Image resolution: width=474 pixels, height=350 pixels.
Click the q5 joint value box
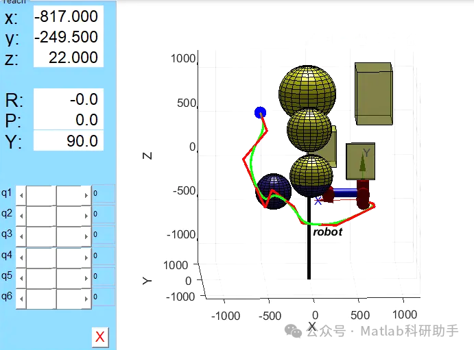pos(104,276)
